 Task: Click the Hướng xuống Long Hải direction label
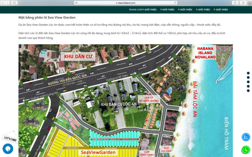[44, 95]
